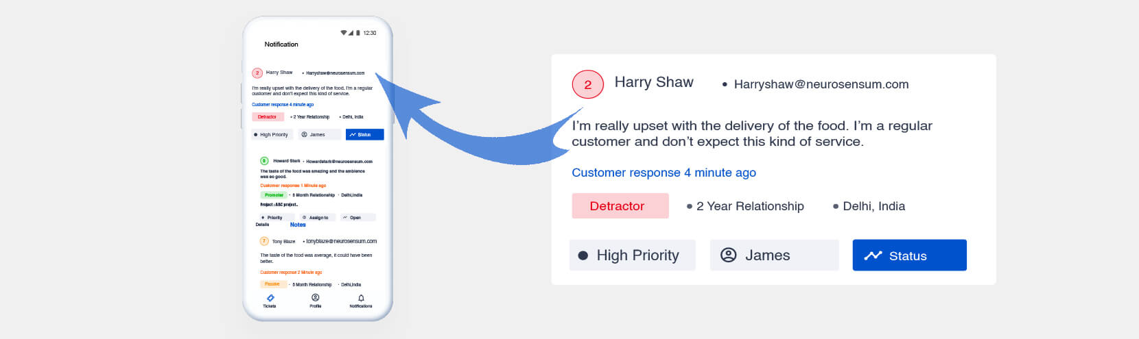The height and width of the screenshot is (339, 1139).
Task: Tap High Priority chip on phone screen
Action: pyautogui.click(x=272, y=135)
